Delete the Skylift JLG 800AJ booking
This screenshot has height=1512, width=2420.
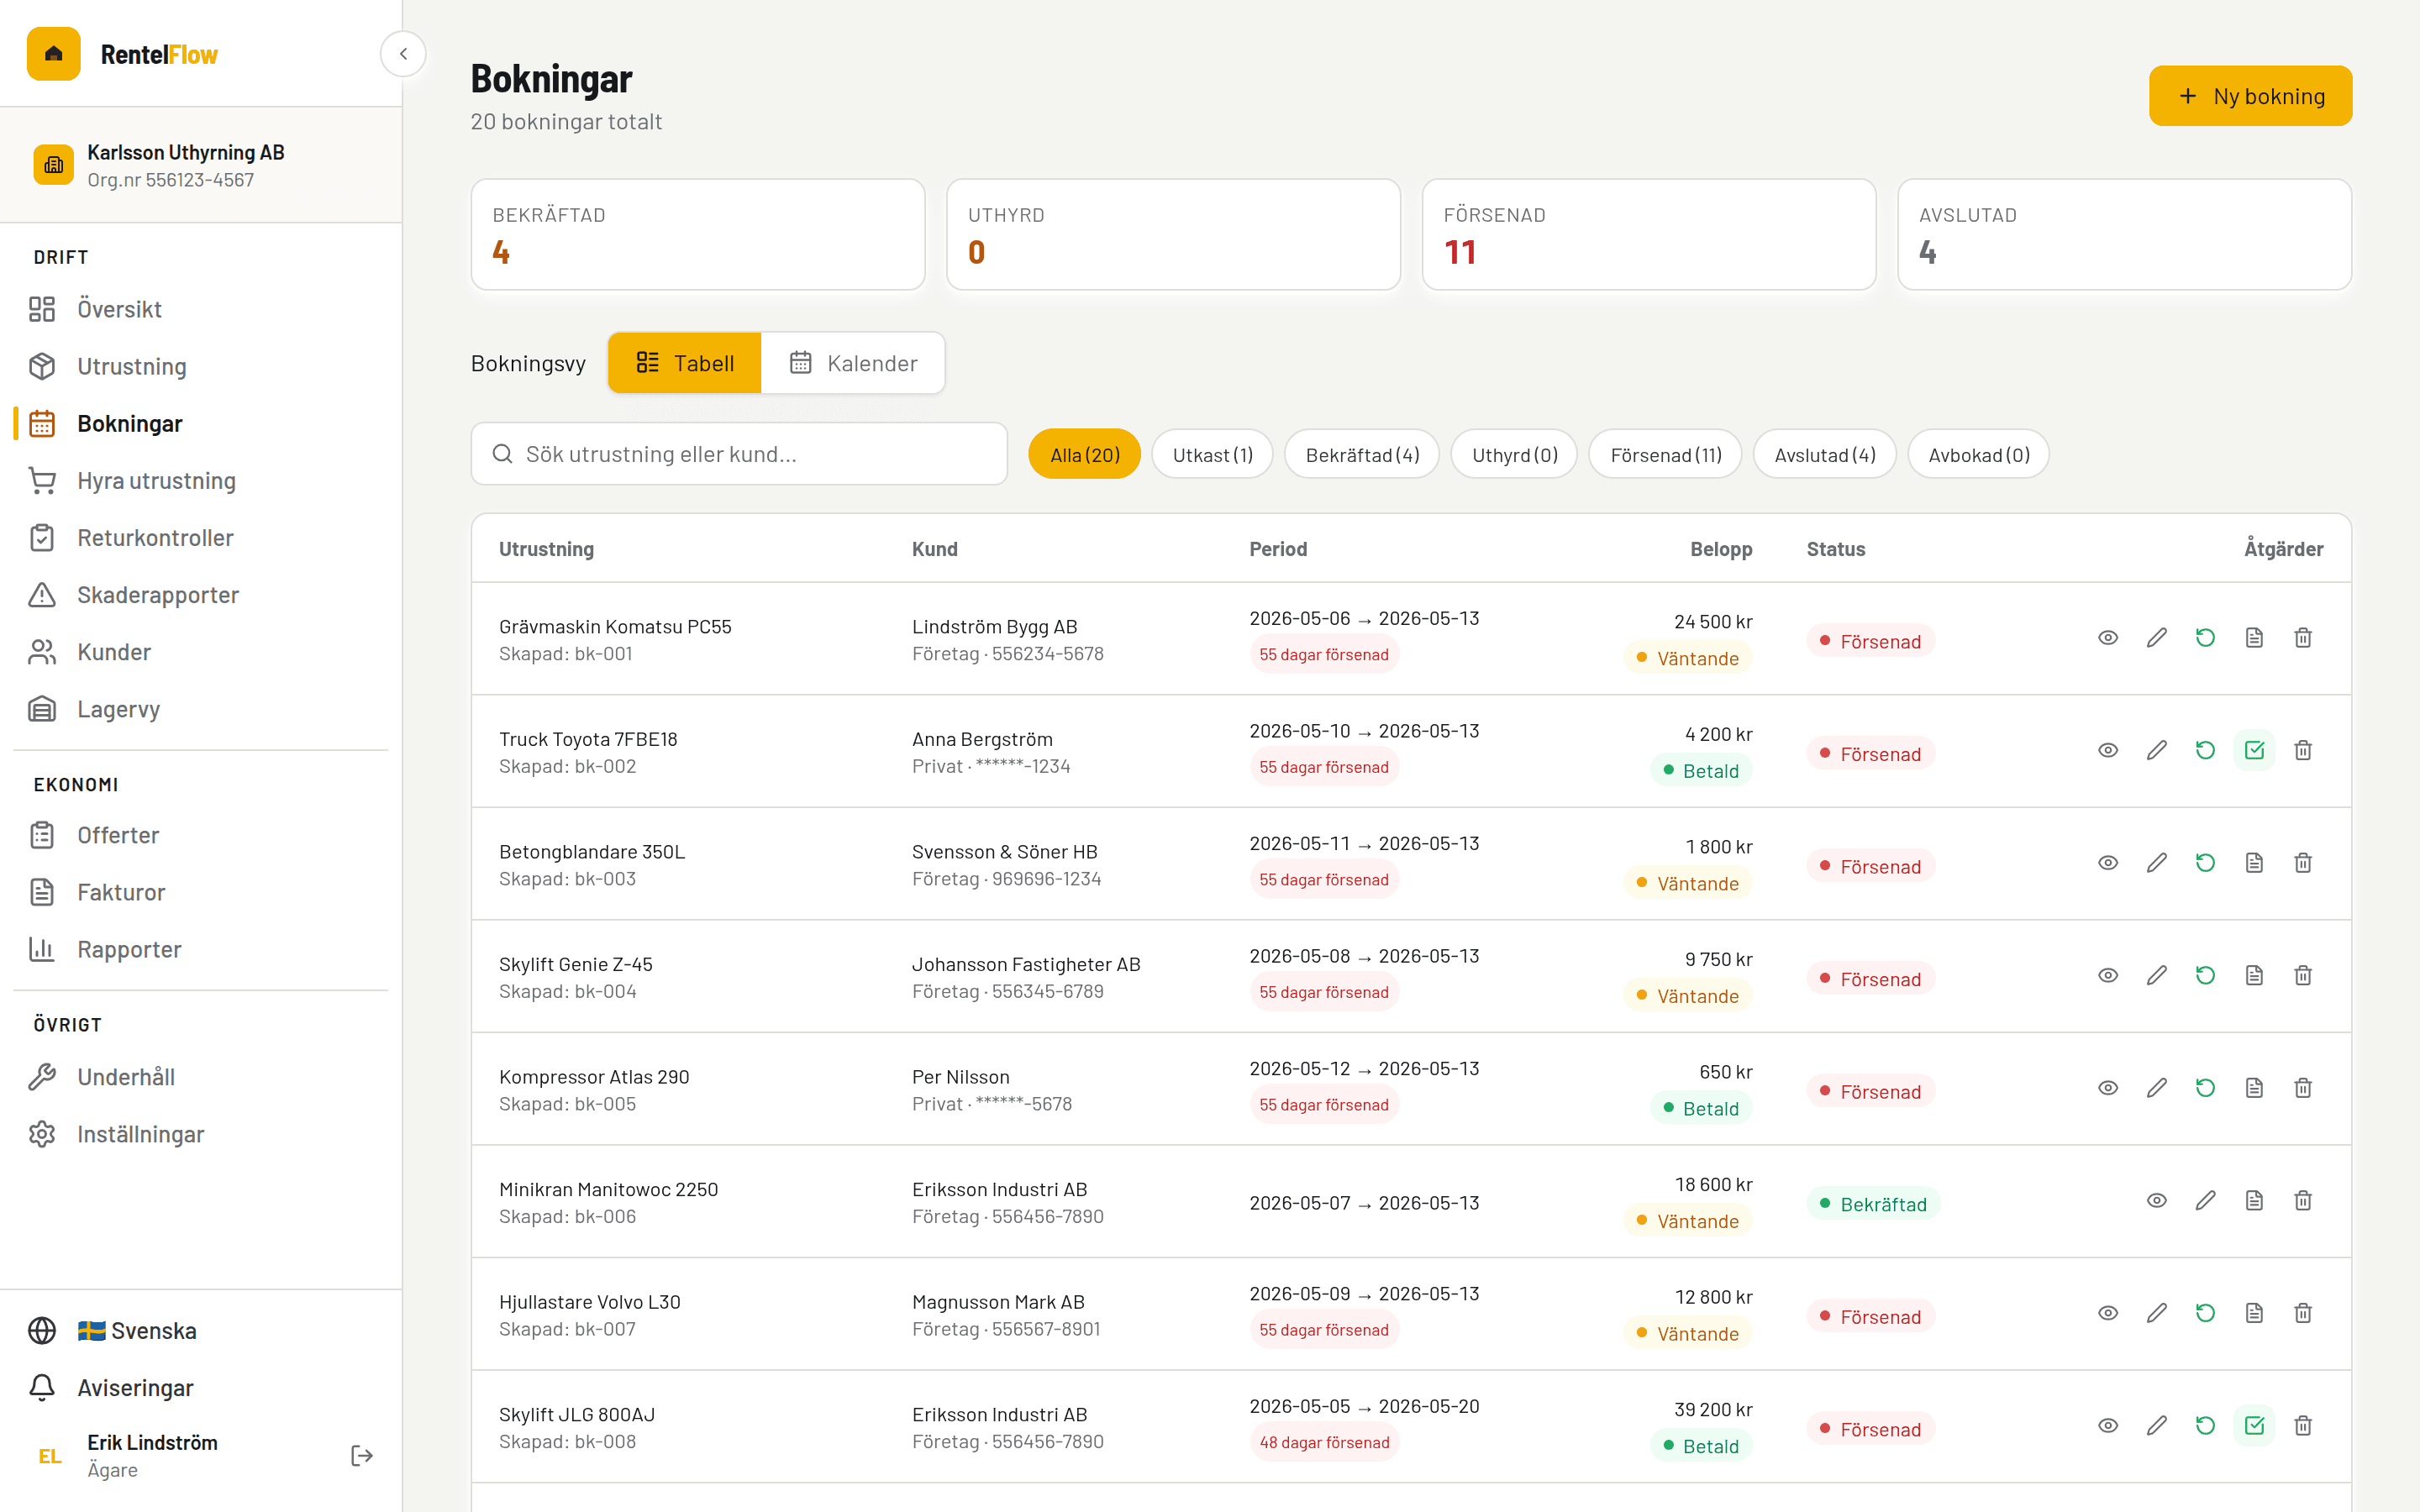point(2303,1425)
